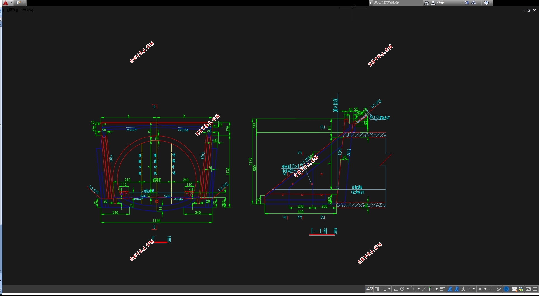
Task: Click the Autodesk A360 connect icon
Action: click(474, 3)
